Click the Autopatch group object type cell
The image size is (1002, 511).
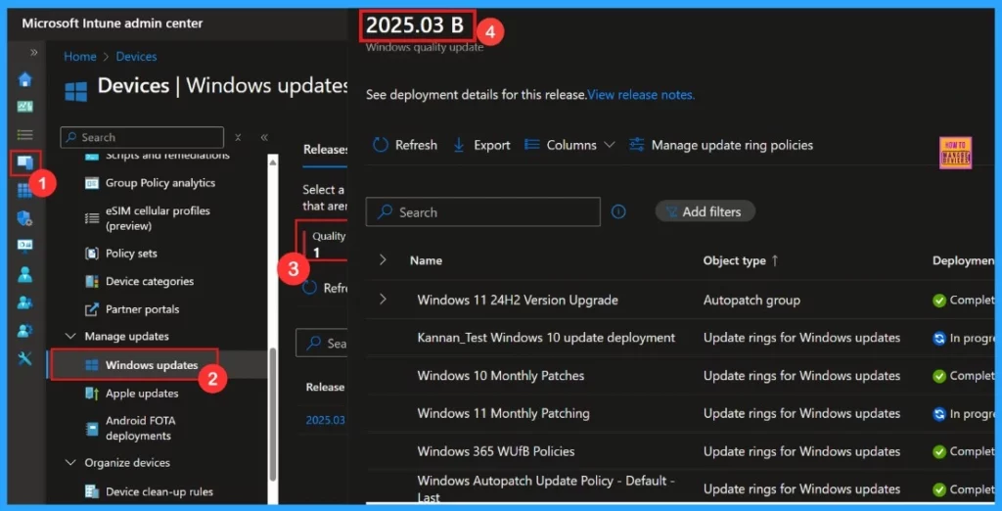click(751, 300)
